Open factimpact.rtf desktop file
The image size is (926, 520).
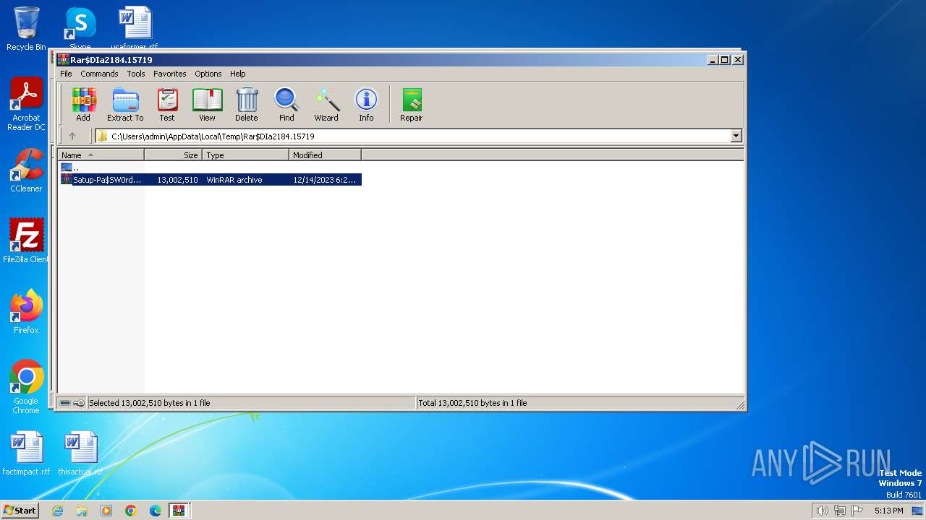pyautogui.click(x=26, y=454)
